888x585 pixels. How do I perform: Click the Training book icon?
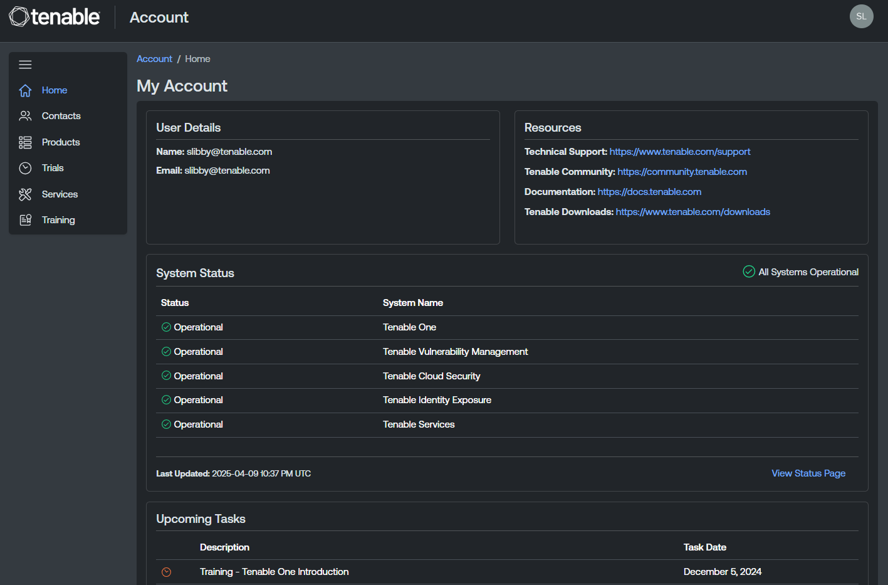click(x=25, y=220)
